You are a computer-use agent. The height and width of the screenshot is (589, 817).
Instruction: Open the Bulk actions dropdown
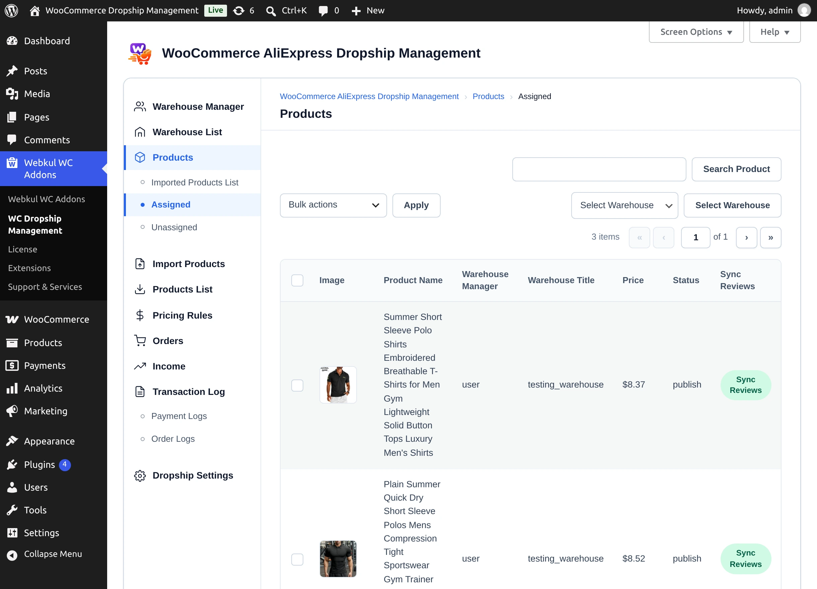pyautogui.click(x=333, y=205)
